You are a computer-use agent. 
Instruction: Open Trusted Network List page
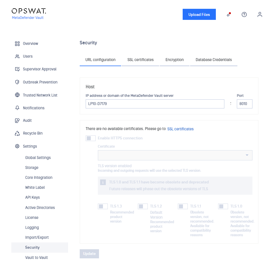click(40, 95)
